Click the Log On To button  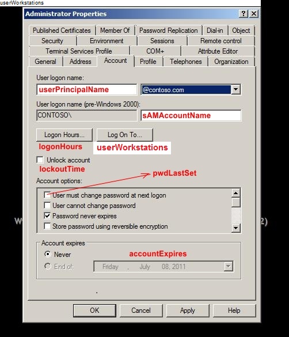(125, 135)
